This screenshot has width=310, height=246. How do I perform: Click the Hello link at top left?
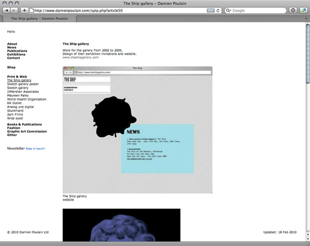pos(11,31)
